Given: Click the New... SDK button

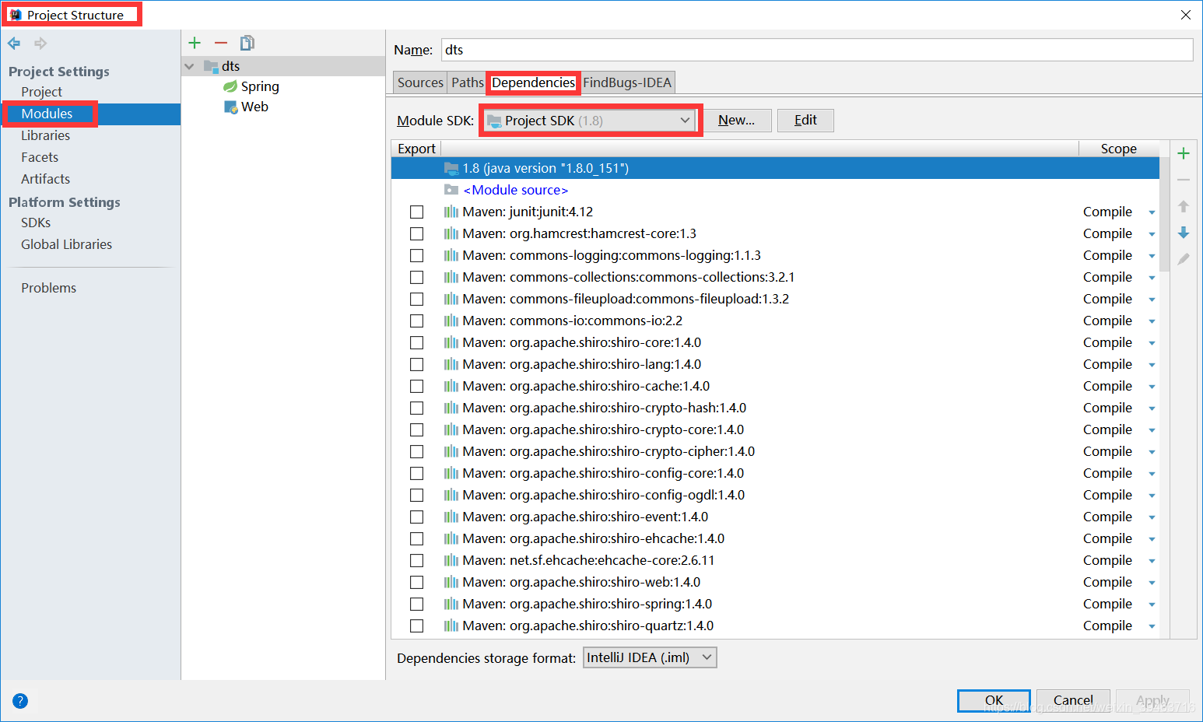Looking at the screenshot, I should pyautogui.click(x=736, y=120).
